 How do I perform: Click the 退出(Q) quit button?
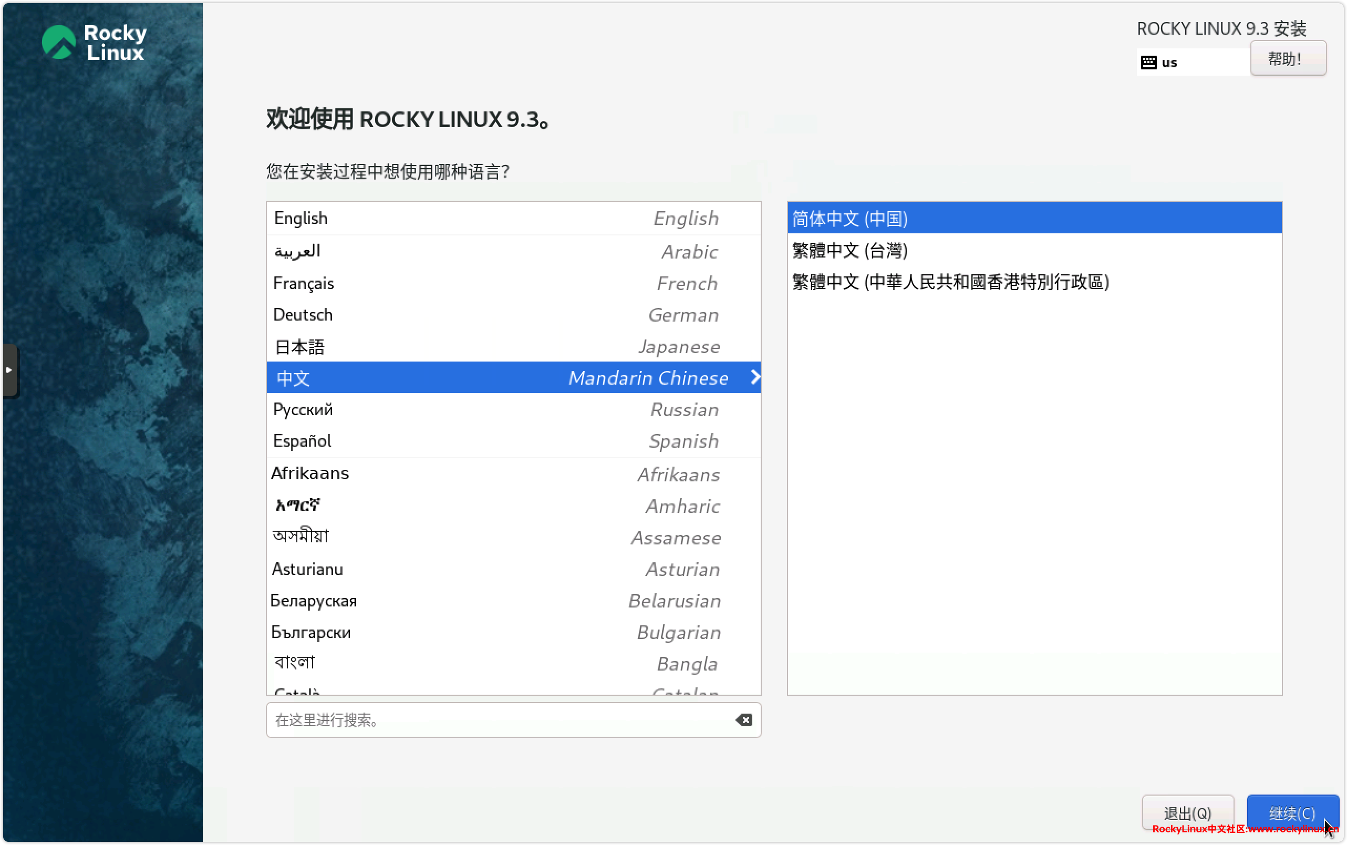click(x=1187, y=812)
